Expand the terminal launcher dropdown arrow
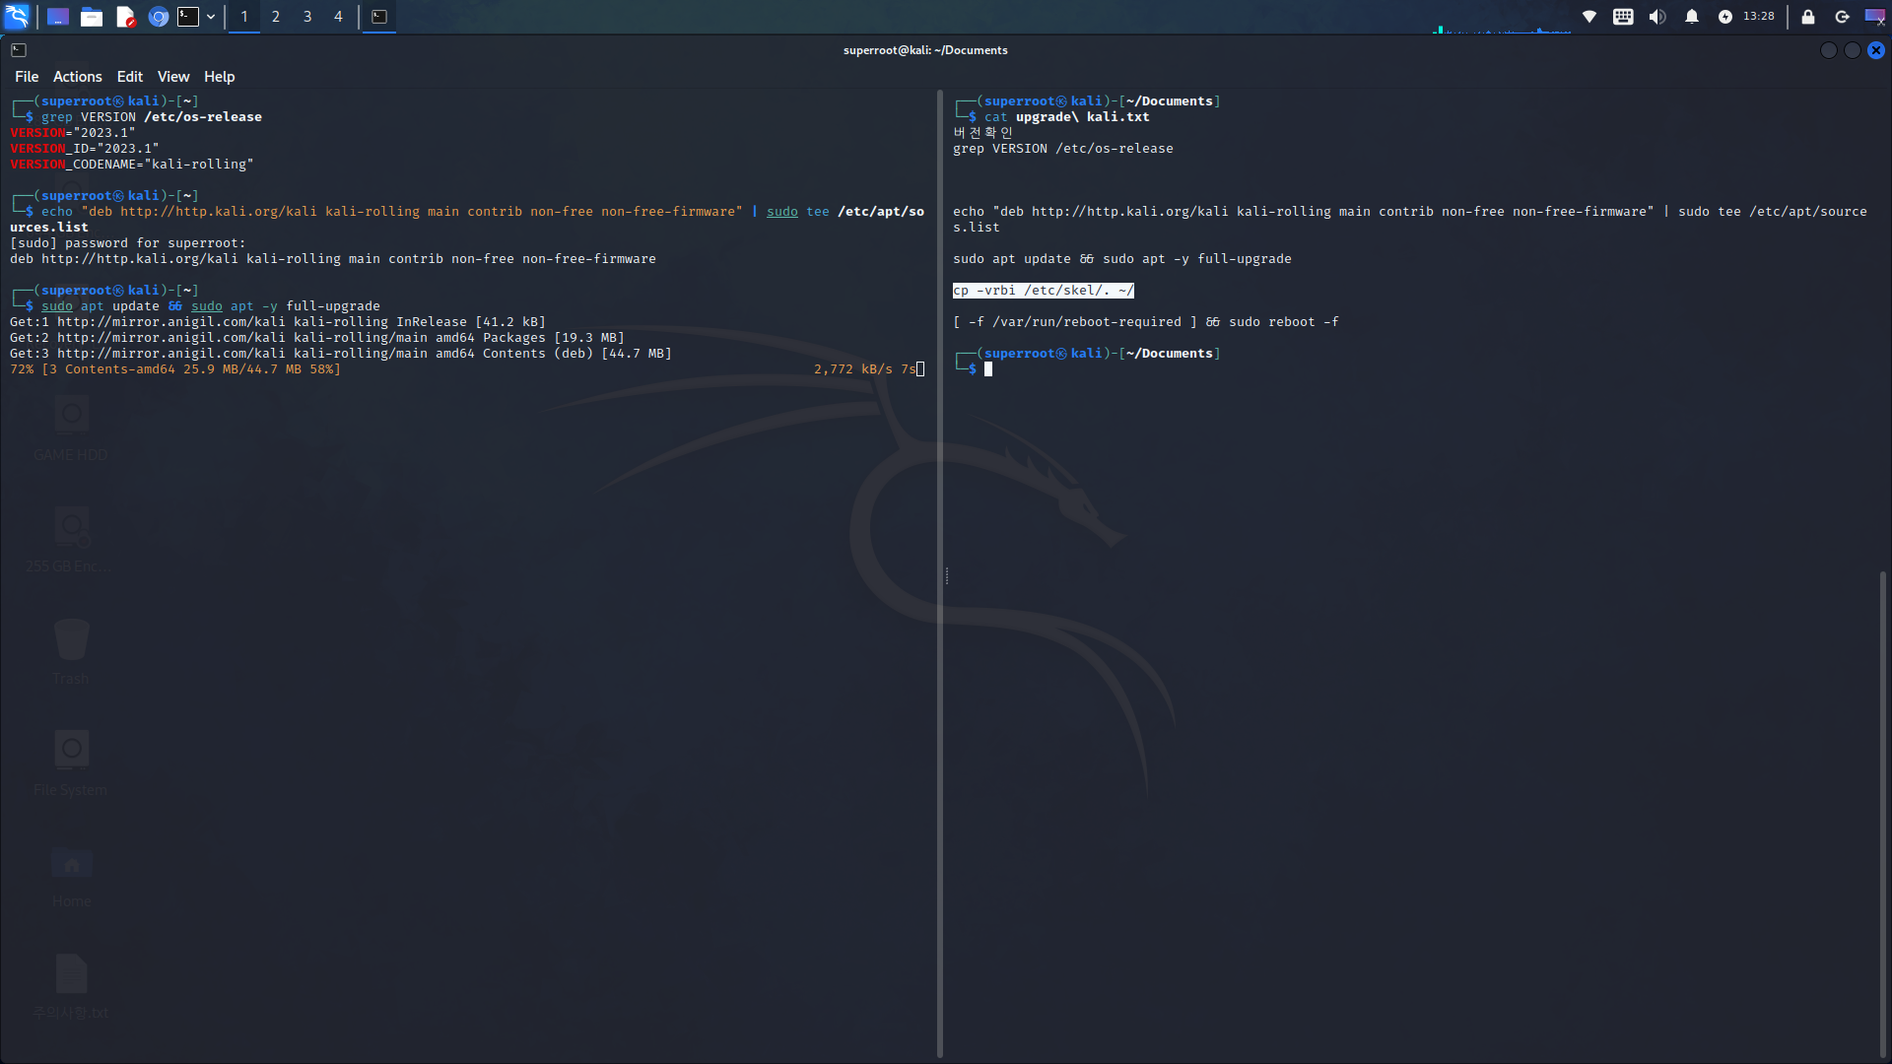The height and width of the screenshot is (1064, 1892). click(x=211, y=17)
